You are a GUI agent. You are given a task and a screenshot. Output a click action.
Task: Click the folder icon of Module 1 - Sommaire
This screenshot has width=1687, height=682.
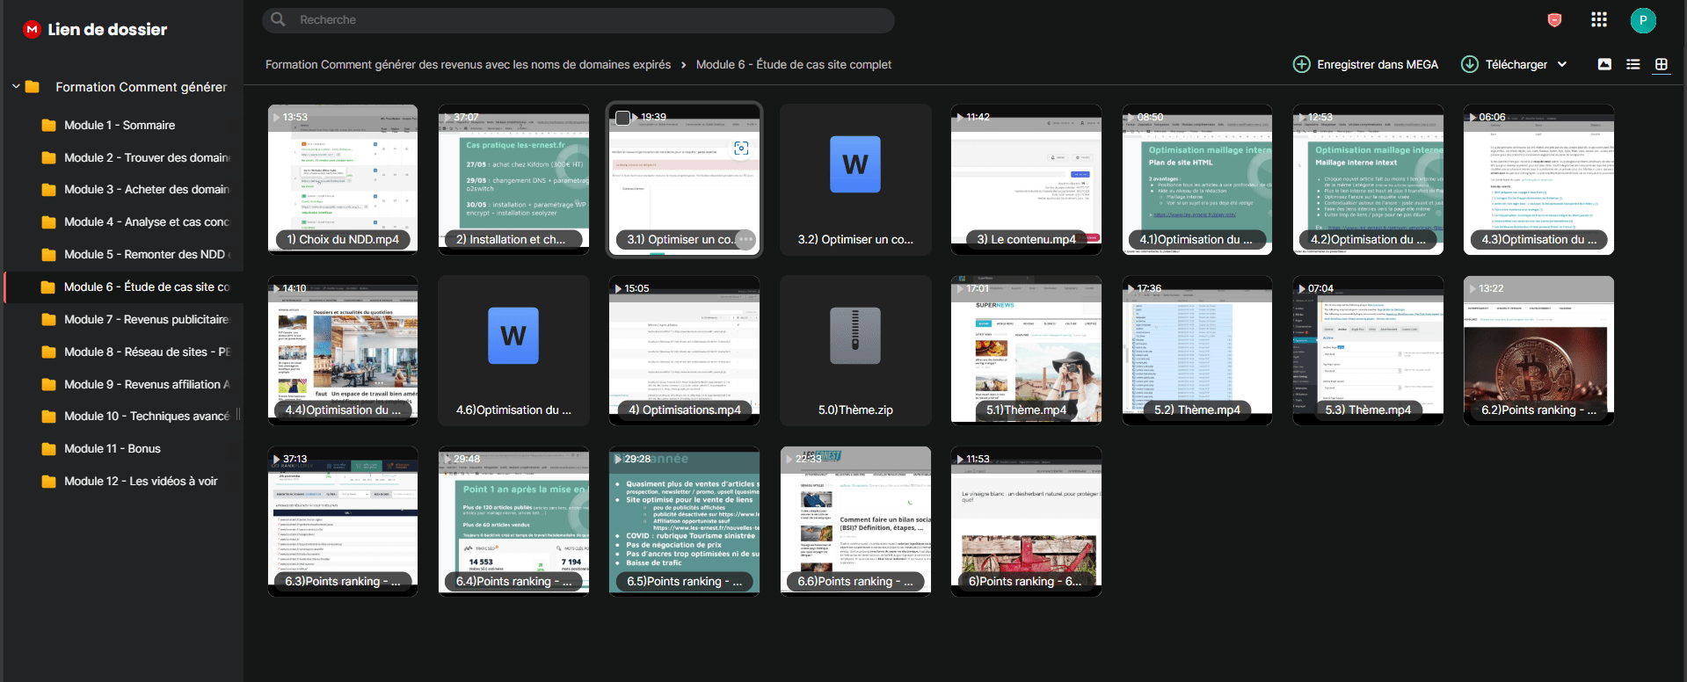point(48,125)
